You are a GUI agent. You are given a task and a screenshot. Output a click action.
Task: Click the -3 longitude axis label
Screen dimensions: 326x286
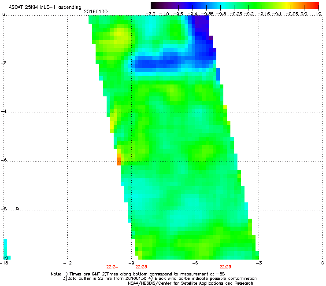(259, 263)
